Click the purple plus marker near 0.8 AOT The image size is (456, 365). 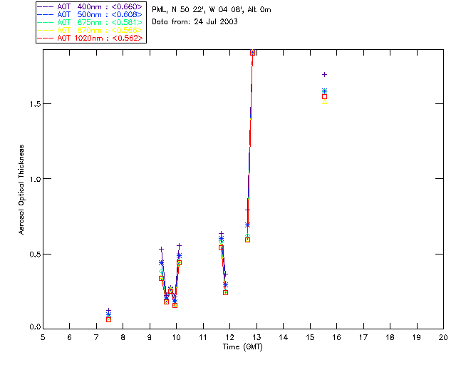[247, 210]
